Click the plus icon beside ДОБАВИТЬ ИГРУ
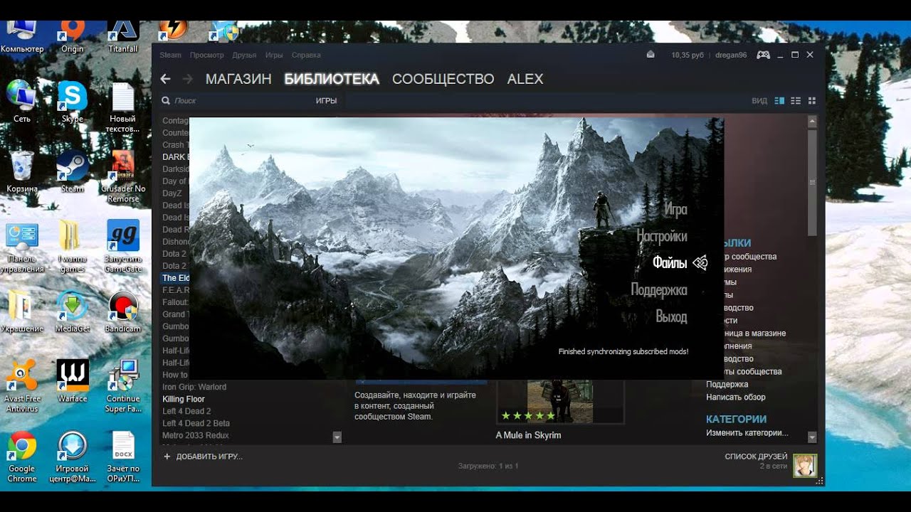 tap(167, 457)
